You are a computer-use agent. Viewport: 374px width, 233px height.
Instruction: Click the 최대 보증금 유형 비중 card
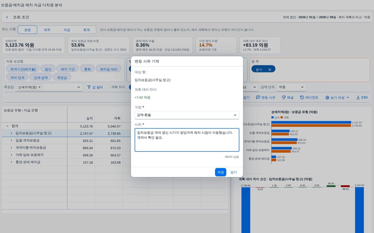98,45
